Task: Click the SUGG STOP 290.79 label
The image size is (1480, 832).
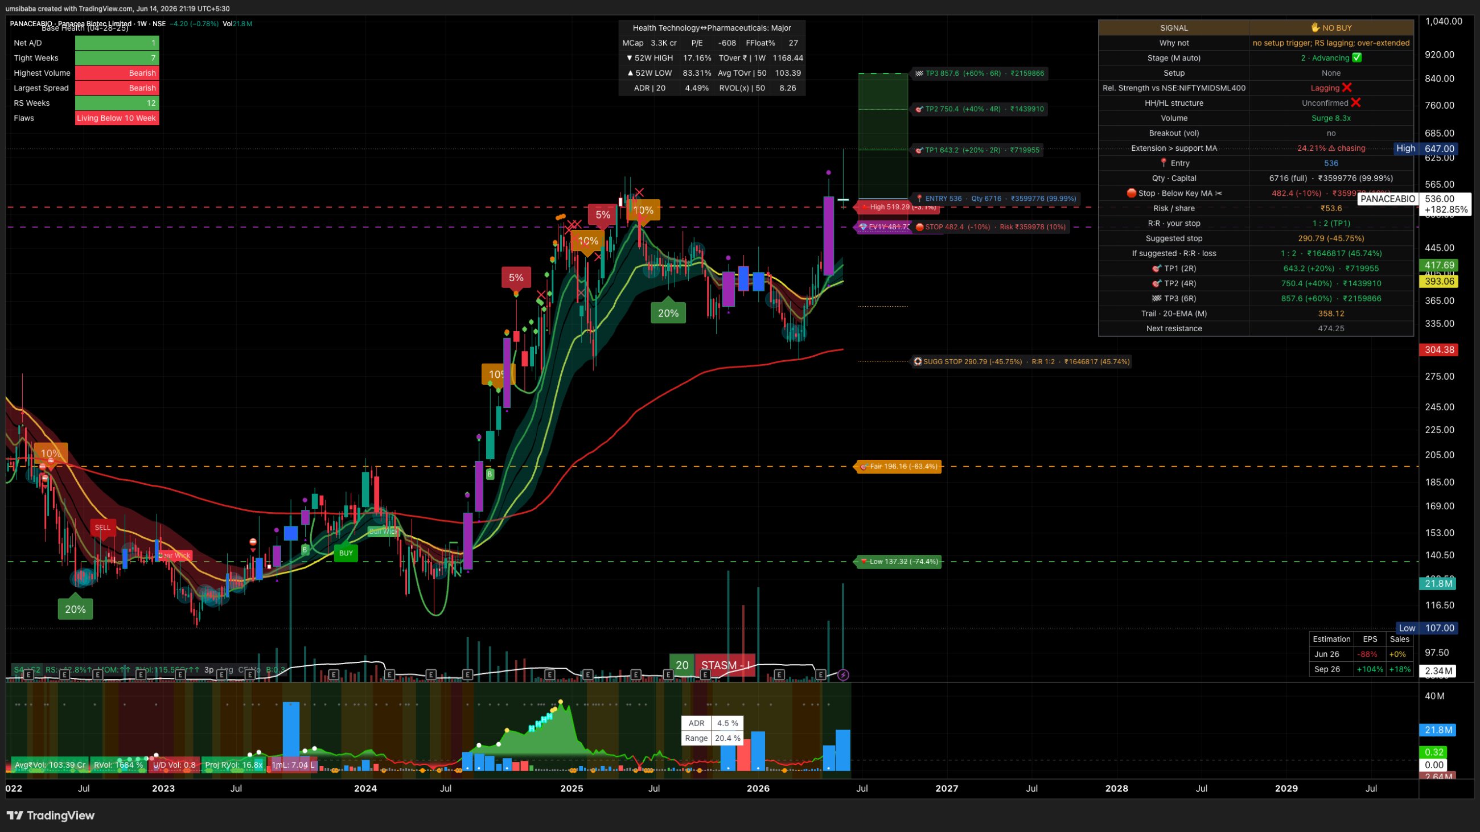Action: pyautogui.click(x=1022, y=362)
